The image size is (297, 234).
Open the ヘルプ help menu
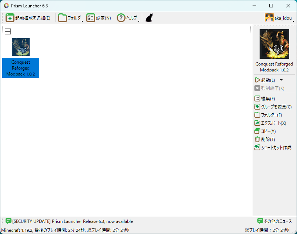tap(128, 18)
